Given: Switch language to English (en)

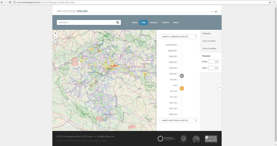Looking at the screenshot, I should [216, 12].
